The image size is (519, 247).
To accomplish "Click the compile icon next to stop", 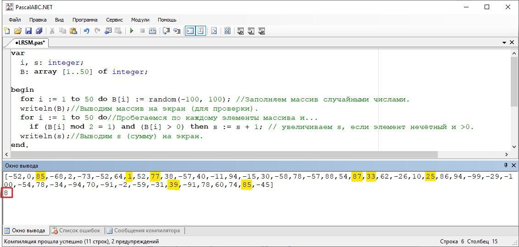I will pos(153,31).
